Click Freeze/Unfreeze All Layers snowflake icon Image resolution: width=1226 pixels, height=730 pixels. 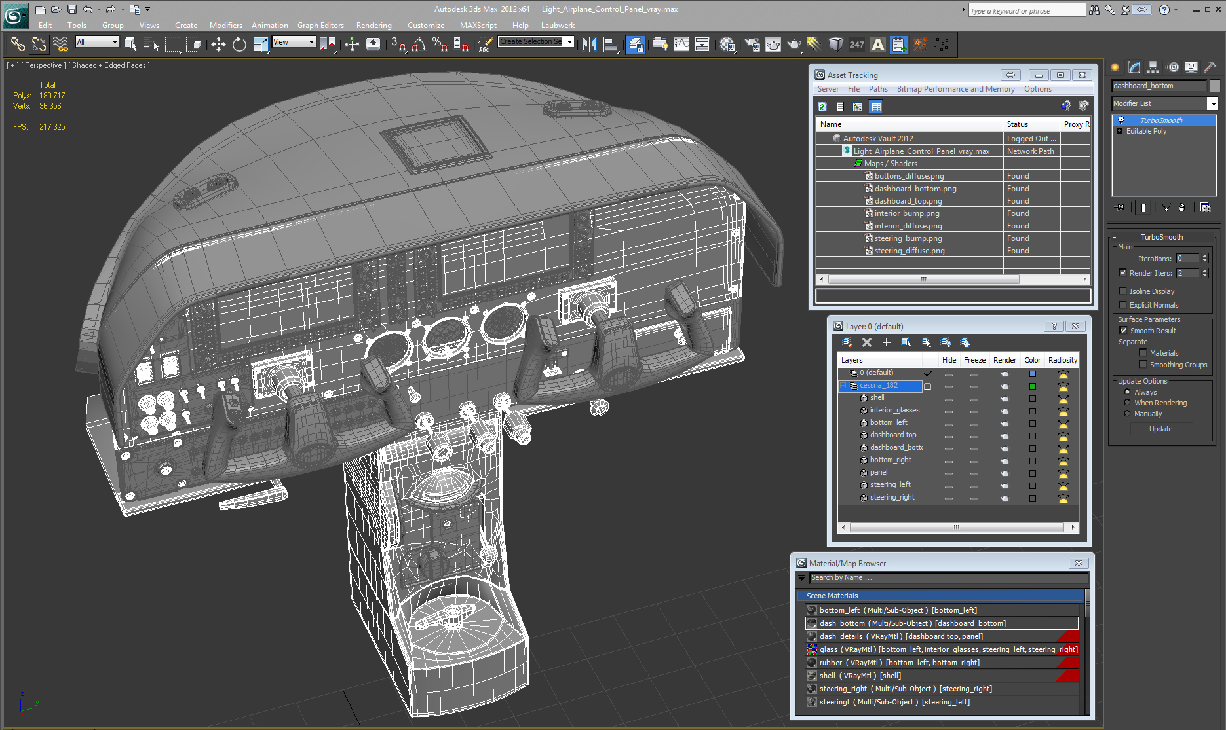pyautogui.click(x=965, y=342)
